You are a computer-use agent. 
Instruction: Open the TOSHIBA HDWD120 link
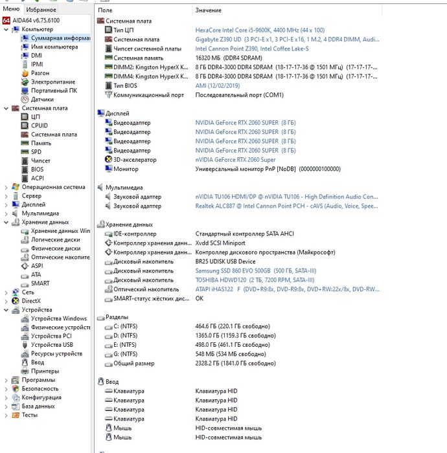[x=255, y=280]
